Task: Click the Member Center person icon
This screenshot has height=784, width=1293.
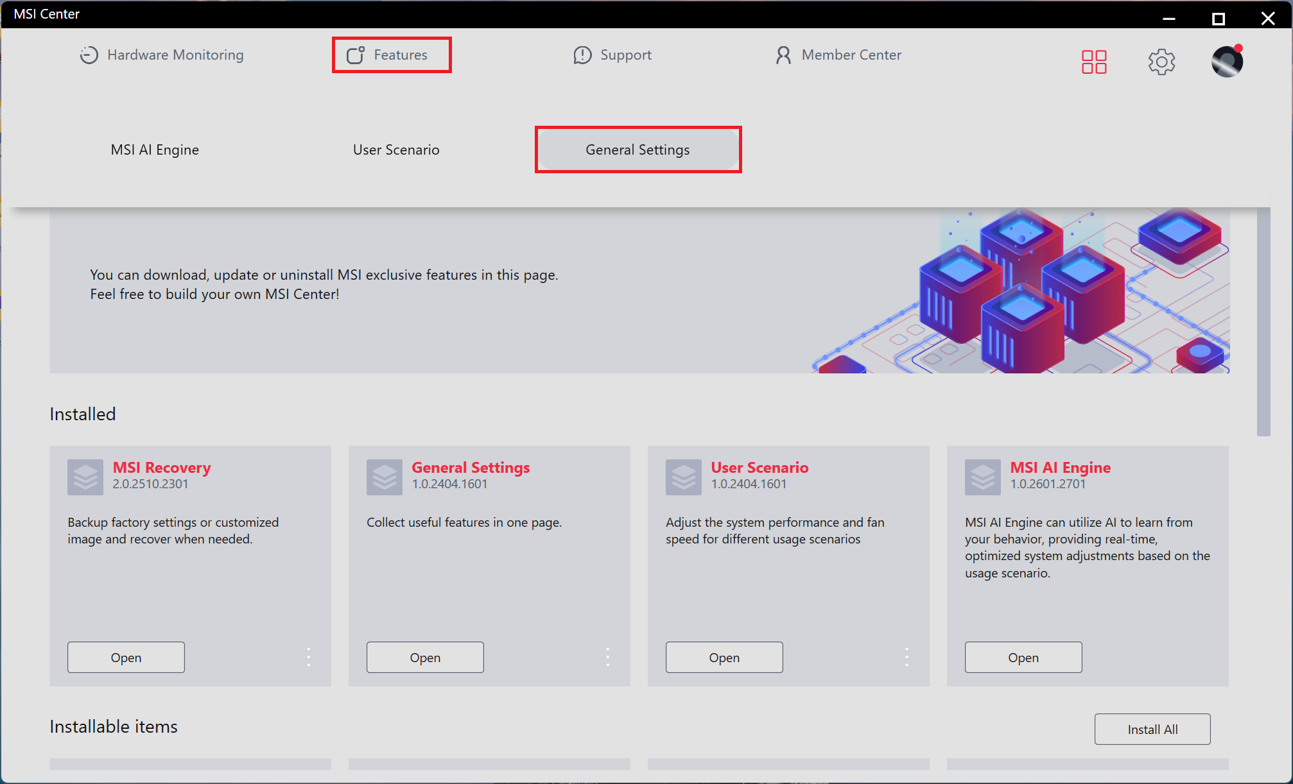Action: [x=783, y=55]
